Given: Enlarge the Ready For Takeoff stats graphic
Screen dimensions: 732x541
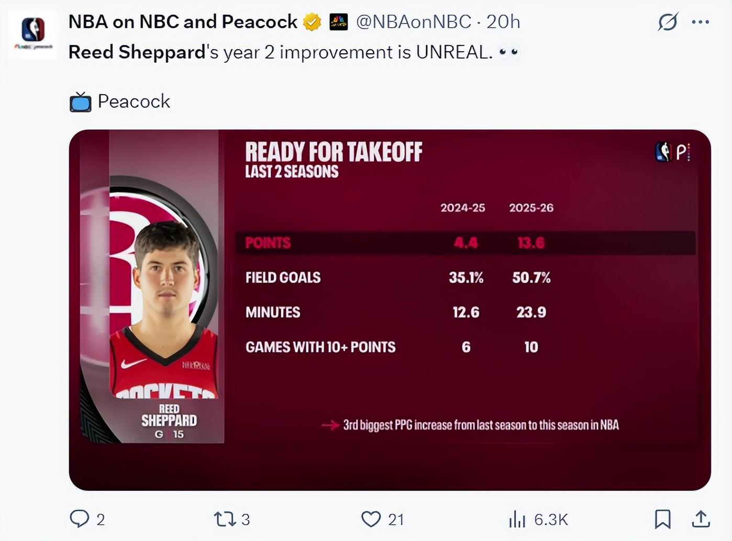Looking at the screenshot, I should (x=390, y=310).
